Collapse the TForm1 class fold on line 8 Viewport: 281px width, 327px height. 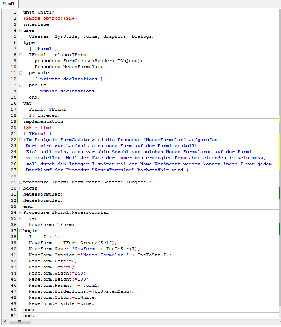tap(21, 55)
